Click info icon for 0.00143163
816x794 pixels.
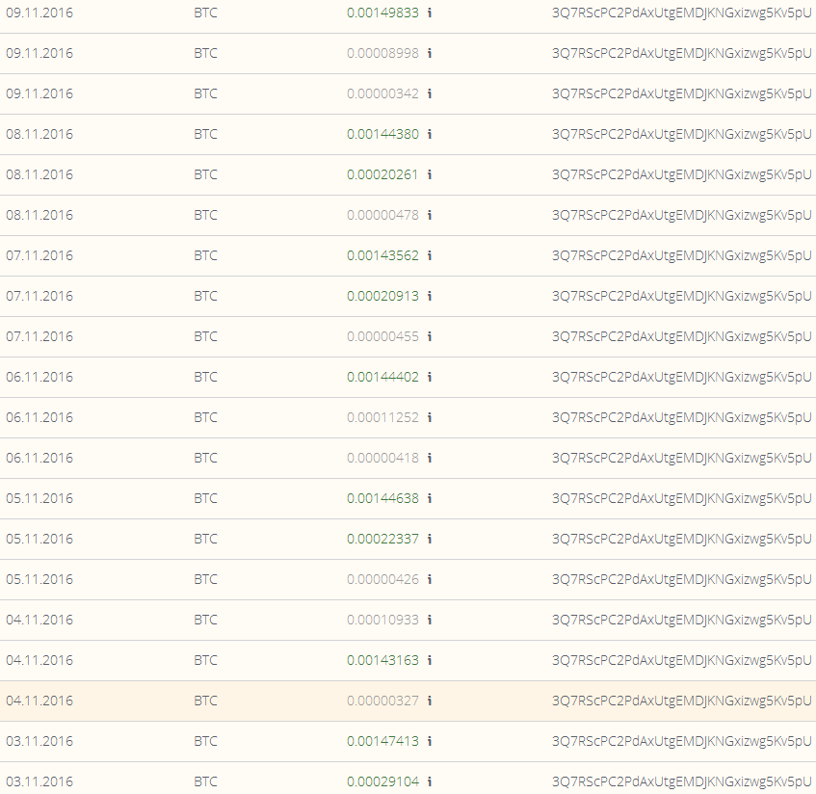click(x=430, y=661)
